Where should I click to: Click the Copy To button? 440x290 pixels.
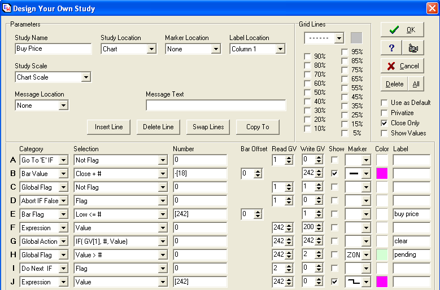coord(258,127)
